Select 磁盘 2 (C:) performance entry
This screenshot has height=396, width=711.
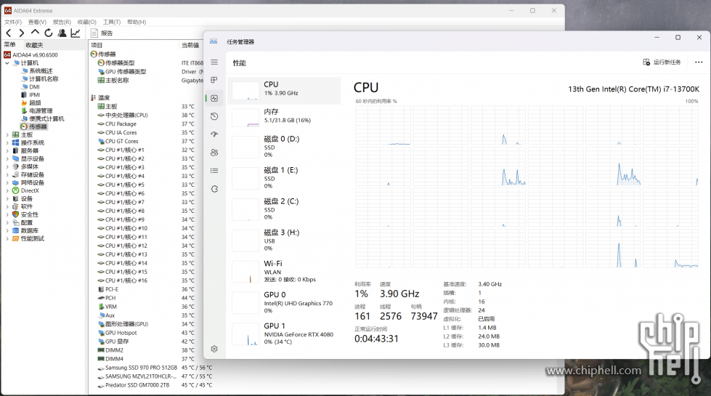[x=284, y=209]
